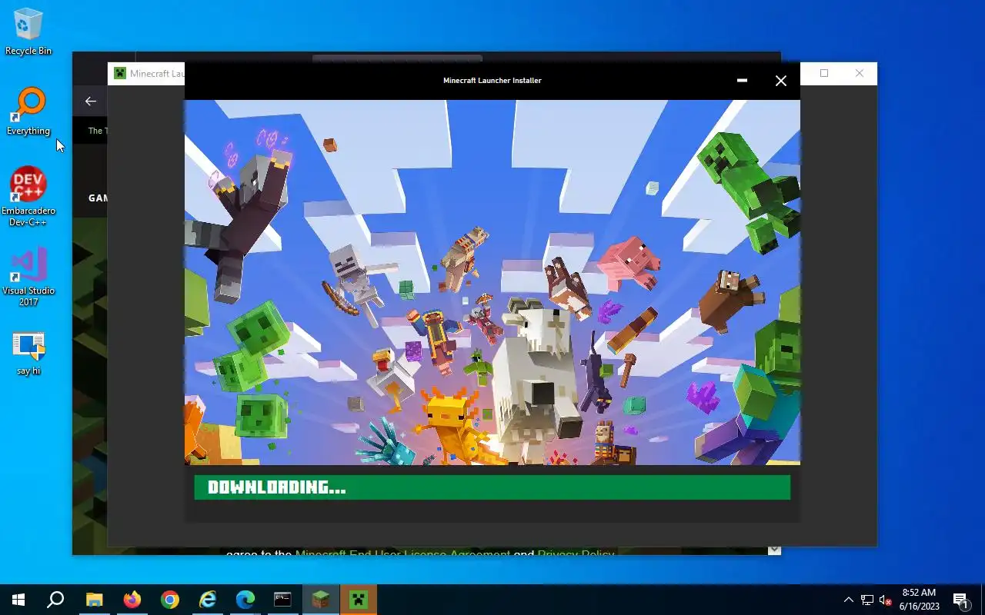Open the network status tray icon
The height and width of the screenshot is (615, 985).
867,600
